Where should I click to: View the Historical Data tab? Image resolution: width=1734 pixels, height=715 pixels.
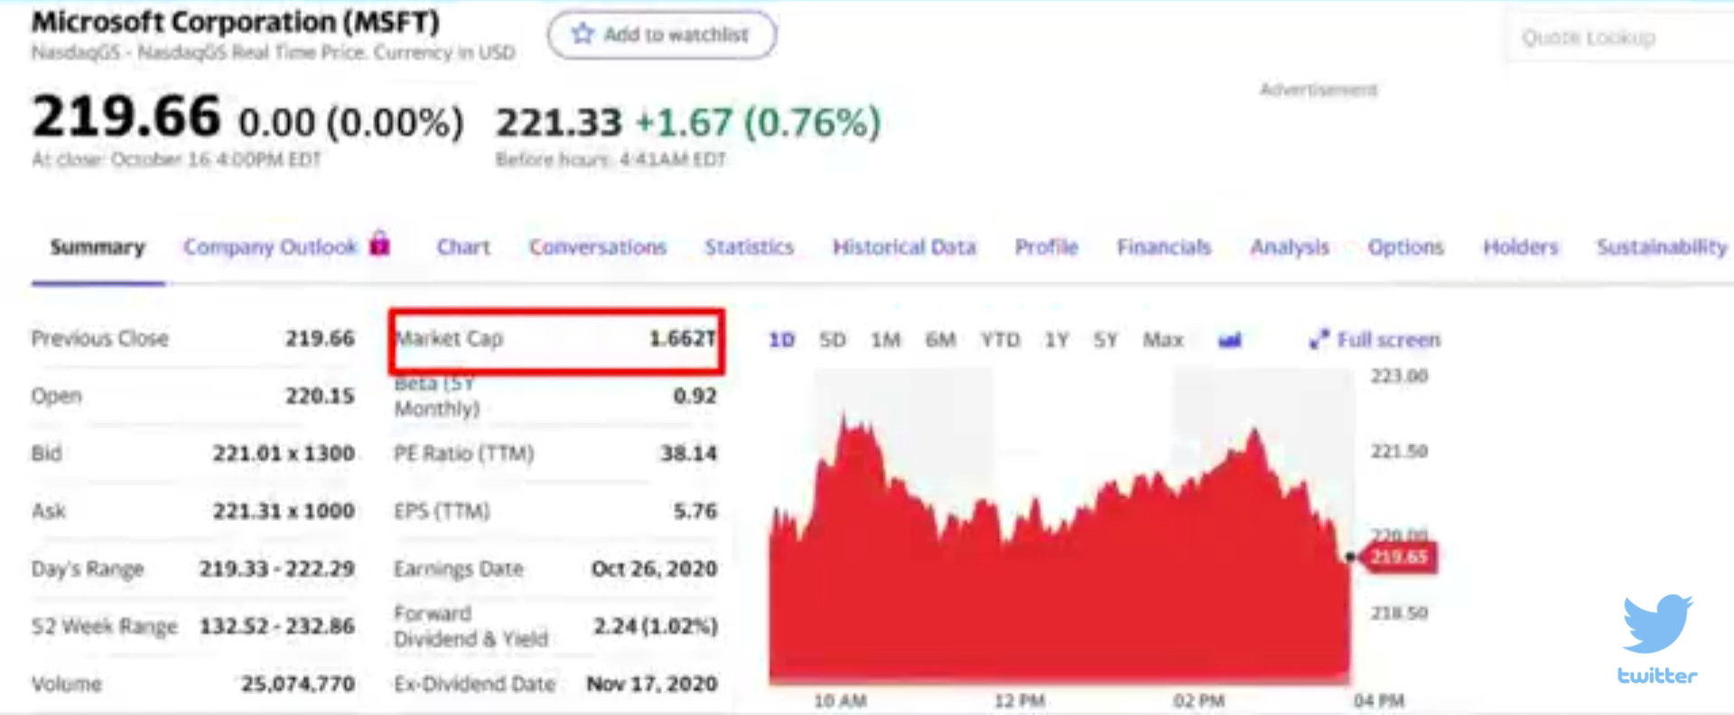click(x=904, y=247)
